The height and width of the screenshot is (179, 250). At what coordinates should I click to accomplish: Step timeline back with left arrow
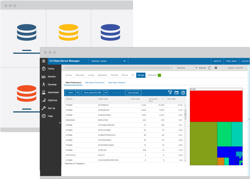[65, 68]
